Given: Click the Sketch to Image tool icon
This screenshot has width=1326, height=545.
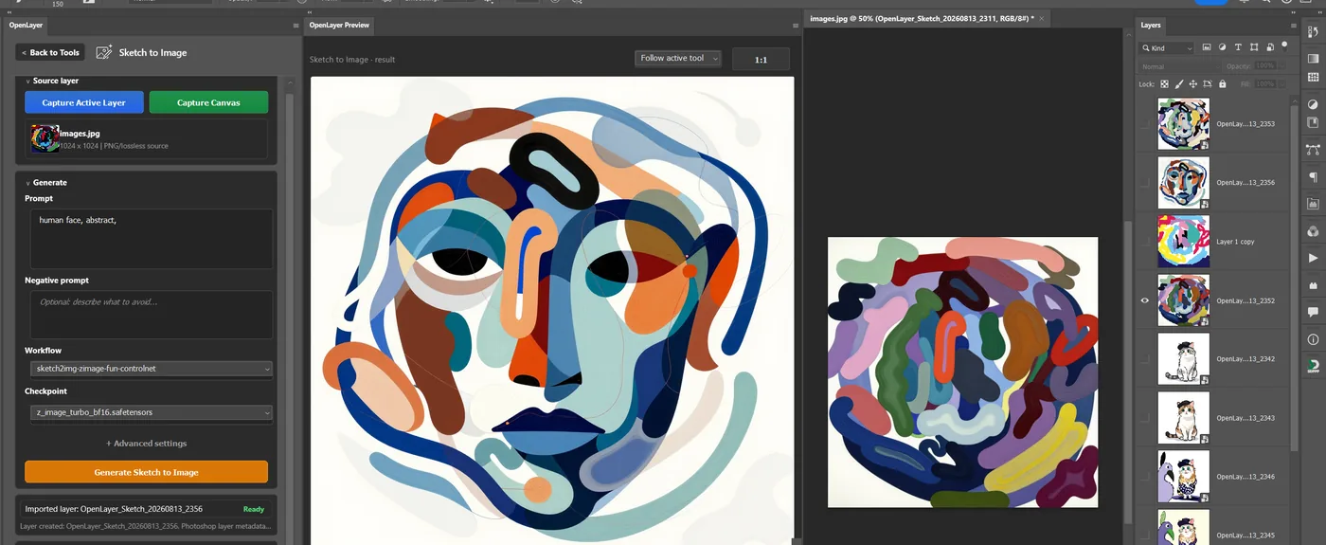Looking at the screenshot, I should click(104, 52).
